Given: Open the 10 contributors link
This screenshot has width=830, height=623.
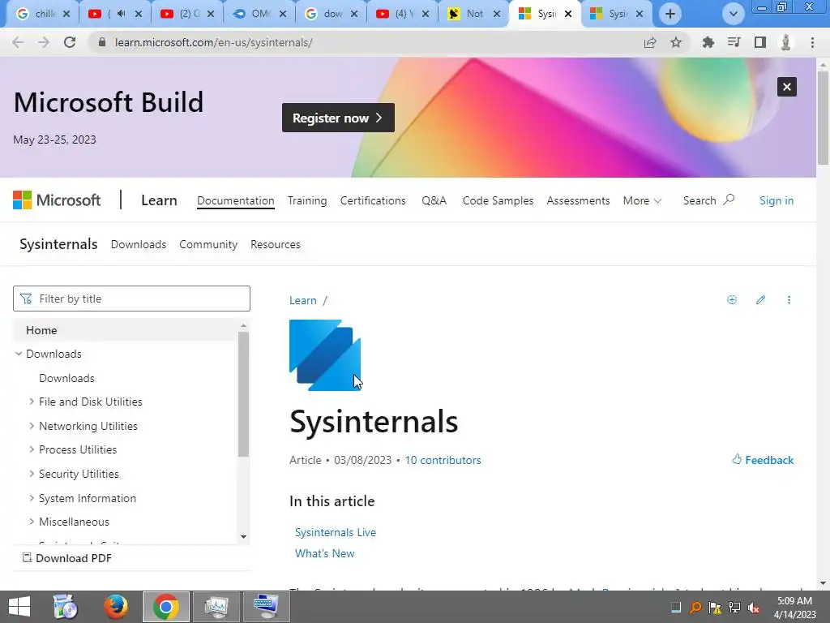Looking at the screenshot, I should click(x=443, y=460).
